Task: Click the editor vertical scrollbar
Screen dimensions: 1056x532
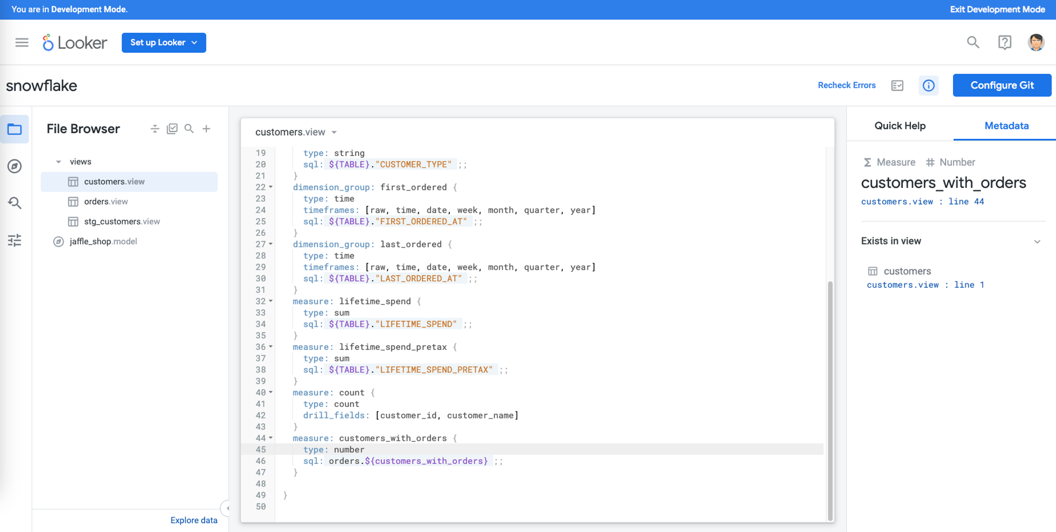Action: click(830, 401)
